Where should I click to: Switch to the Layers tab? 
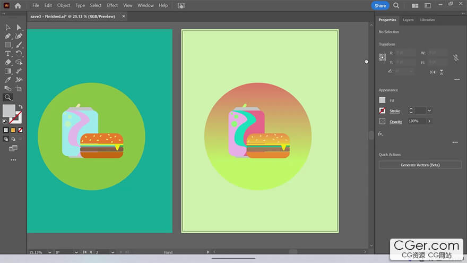coord(408,20)
